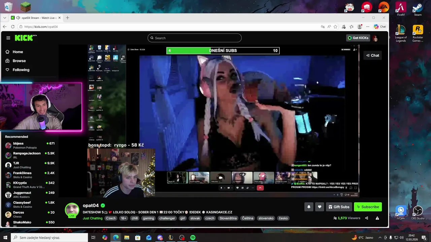This screenshot has height=242, width=431.
Task: Add page to favorites with star icon
Action: click(x=336, y=27)
